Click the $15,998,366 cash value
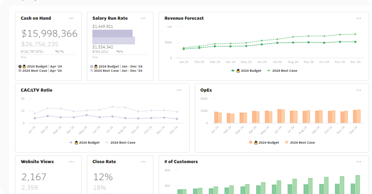372x194 pixels. click(50, 33)
